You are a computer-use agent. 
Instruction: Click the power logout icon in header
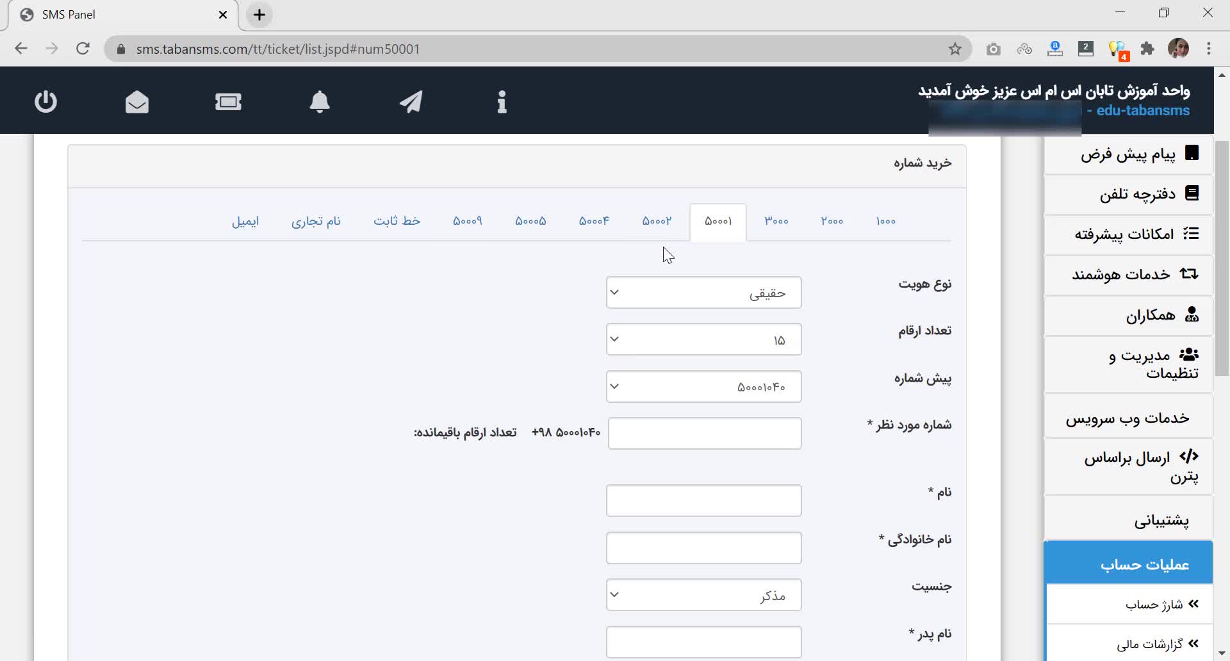45,101
